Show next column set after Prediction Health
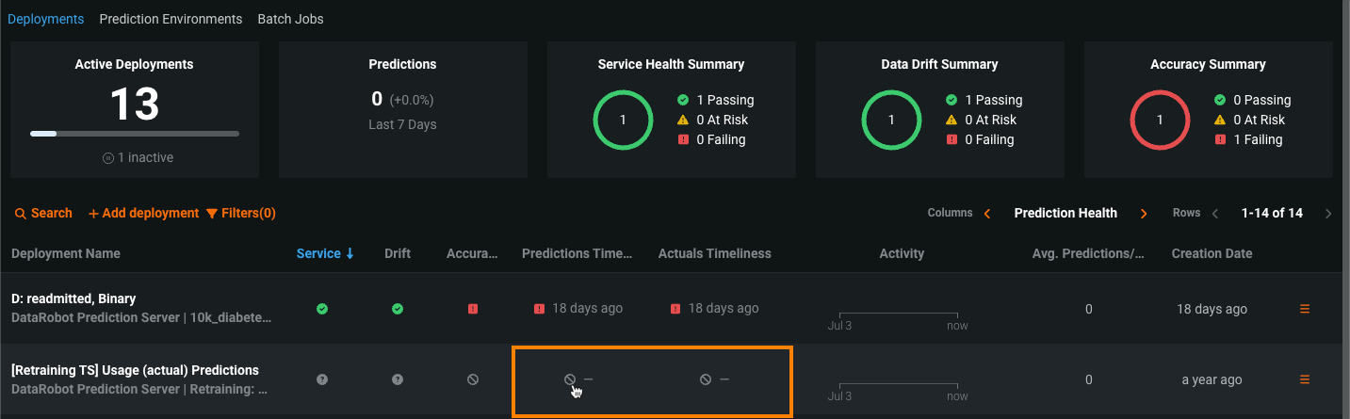Viewport: 1350px width, 419px height. 1144,214
